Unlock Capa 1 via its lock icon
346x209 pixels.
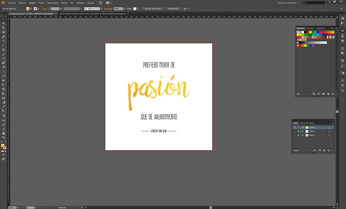[298, 135]
